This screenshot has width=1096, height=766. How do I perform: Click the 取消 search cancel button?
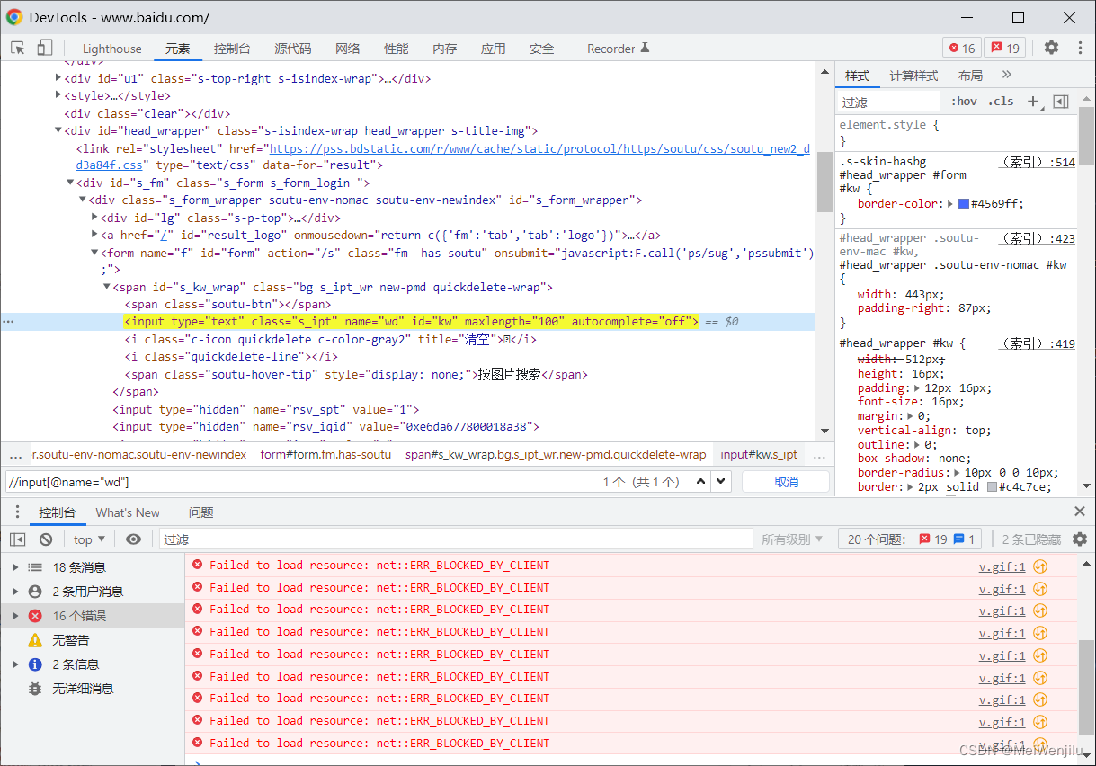[786, 482]
